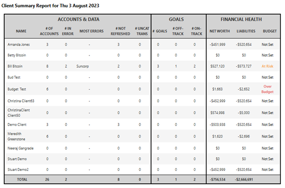The width and height of the screenshot is (285, 188).
Task: Select the orange At Risk budget status
Action: tap(267, 66)
